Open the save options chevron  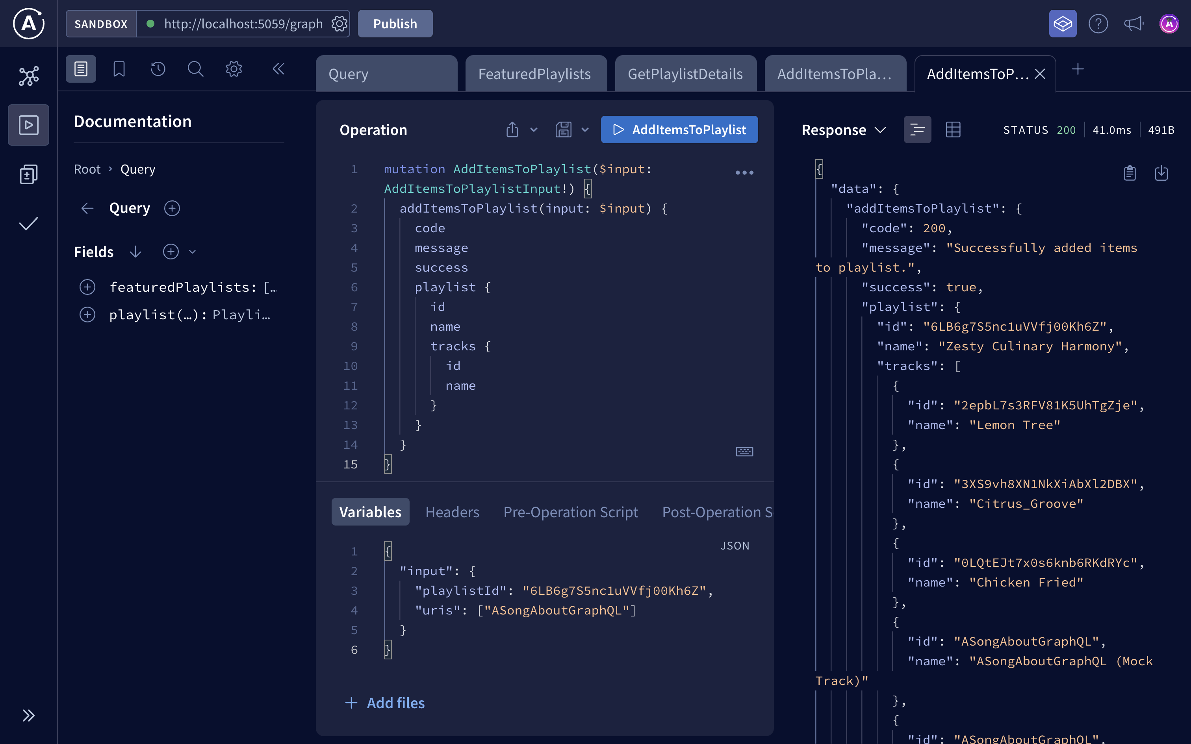[x=585, y=130]
